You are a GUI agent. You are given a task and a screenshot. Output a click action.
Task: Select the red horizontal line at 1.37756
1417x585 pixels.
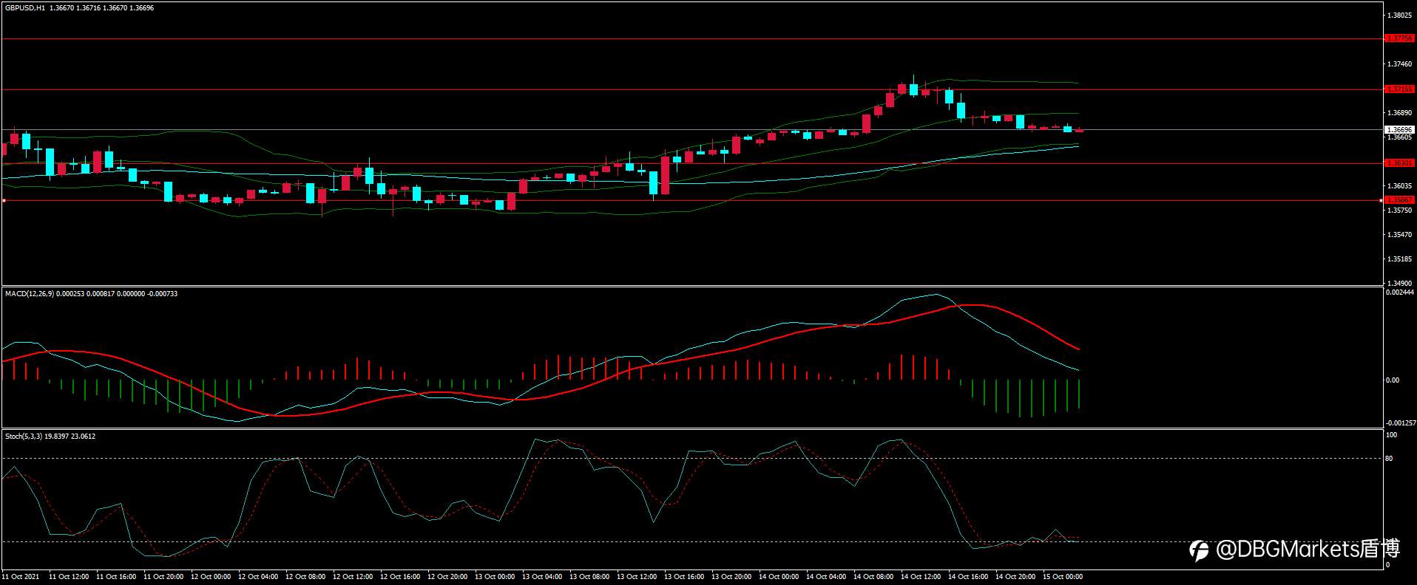click(x=691, y=38)
